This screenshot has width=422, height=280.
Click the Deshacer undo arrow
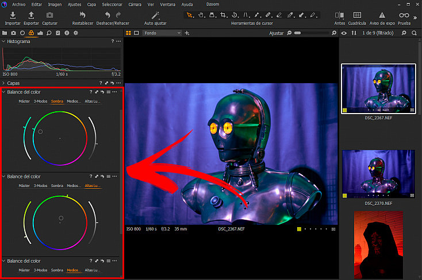(x=108, y=15)
